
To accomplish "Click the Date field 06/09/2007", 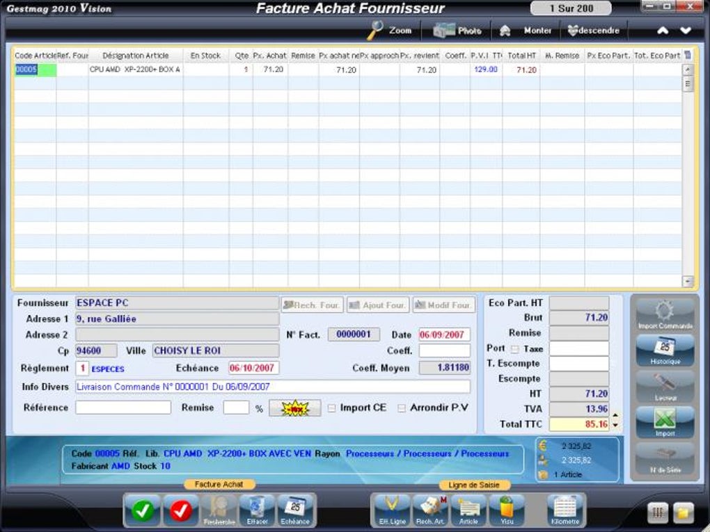I will point(444,334).
